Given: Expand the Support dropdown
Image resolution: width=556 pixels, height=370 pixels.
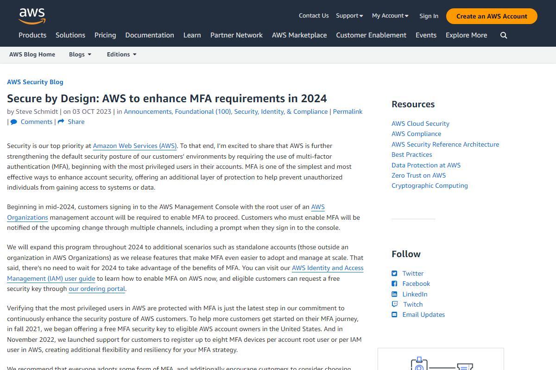Looking at the screenshot, I should pos(349,16).
